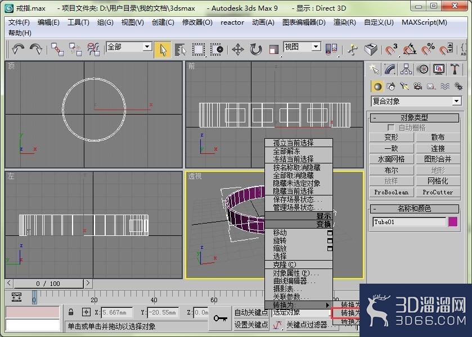Screen dimensions: 472x337
Task: Open Select by Name tool
Action: pos(181,49)
